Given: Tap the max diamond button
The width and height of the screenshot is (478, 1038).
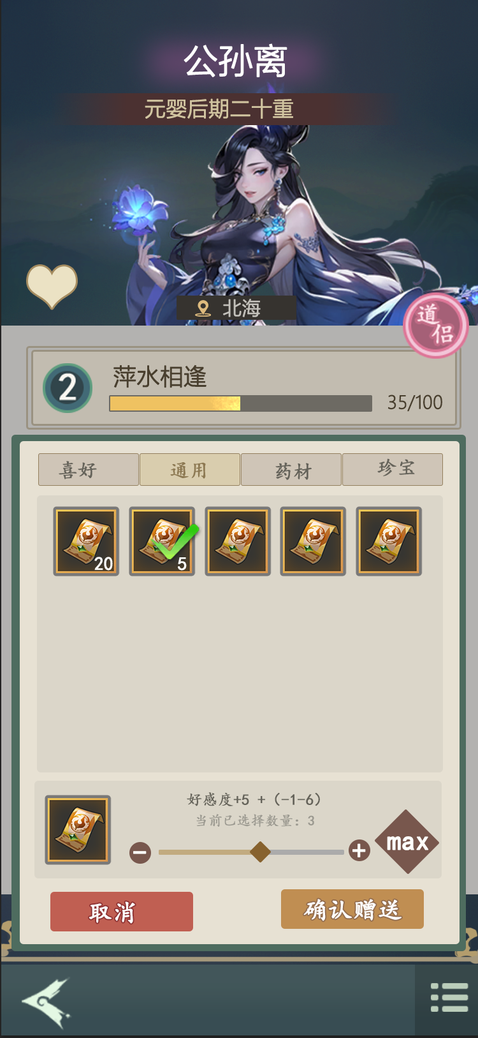Looking at the screenshot, I should pyautogui.click(x=407, y=842).
